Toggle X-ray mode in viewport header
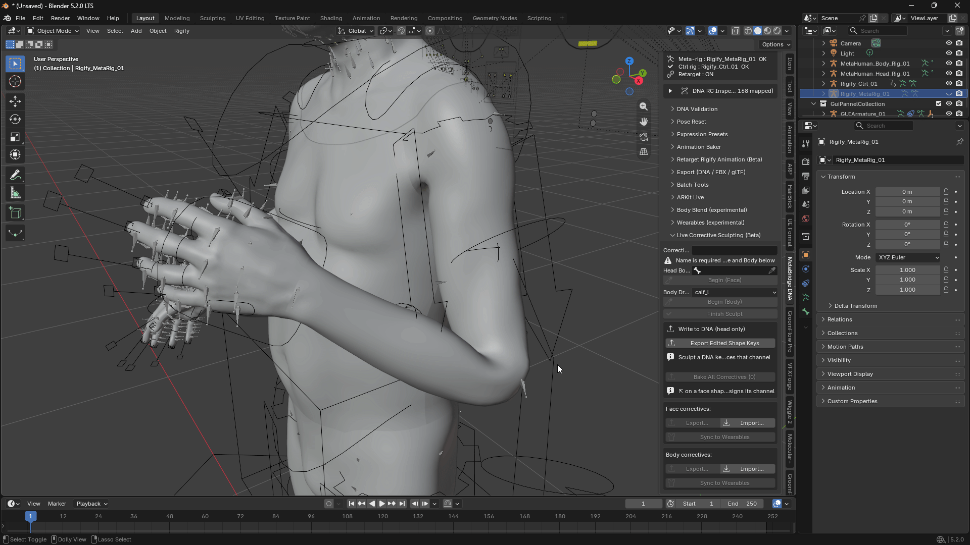 coord(736,31)
